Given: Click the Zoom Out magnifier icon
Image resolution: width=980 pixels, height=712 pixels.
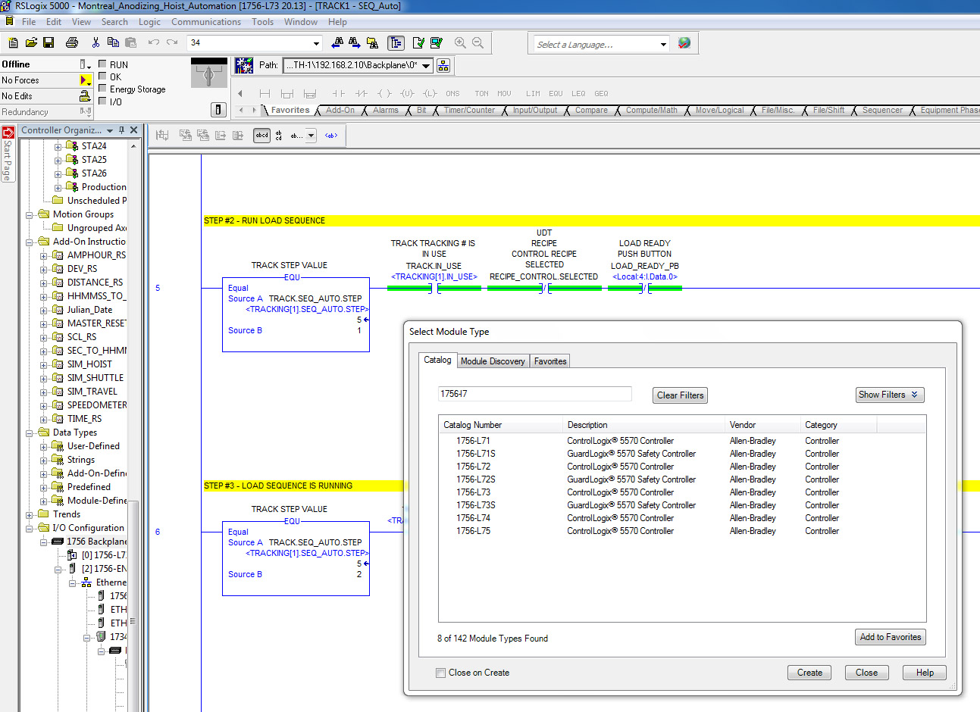Looking at the screenshot, I should (x=477, y=43).
